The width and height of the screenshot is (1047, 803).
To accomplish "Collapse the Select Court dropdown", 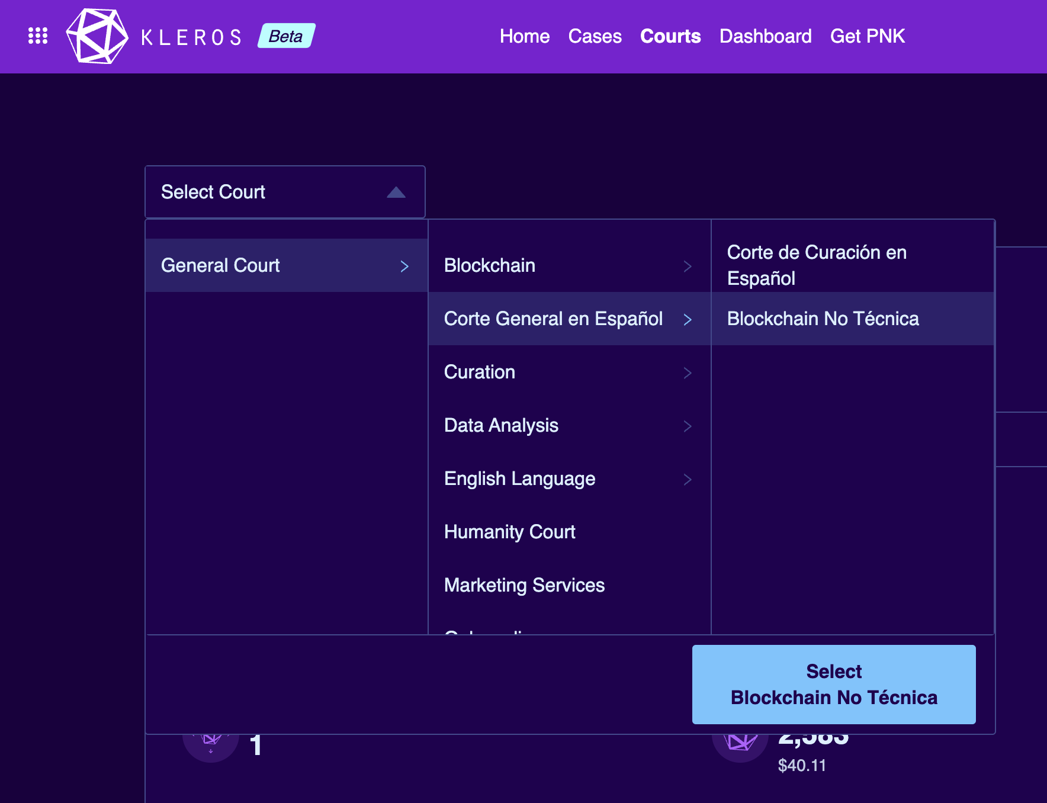I will coord(397,192).
